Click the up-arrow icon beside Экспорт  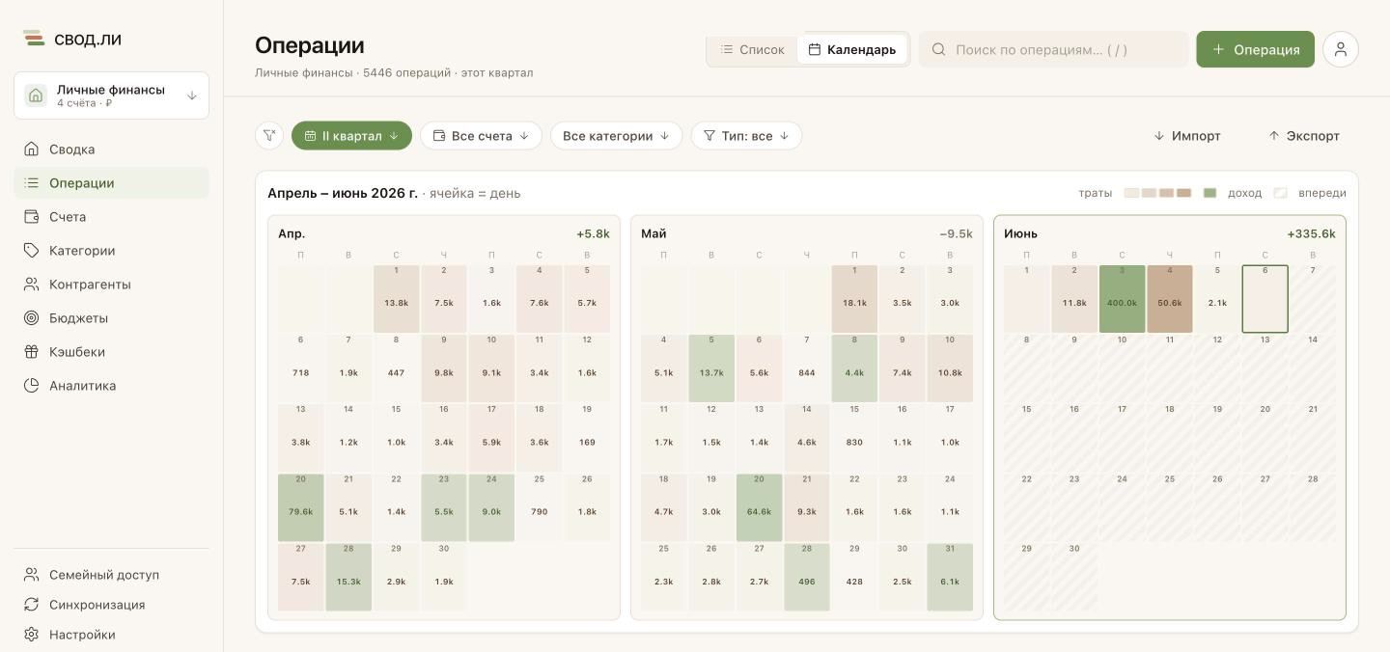tap(1274, 136)
